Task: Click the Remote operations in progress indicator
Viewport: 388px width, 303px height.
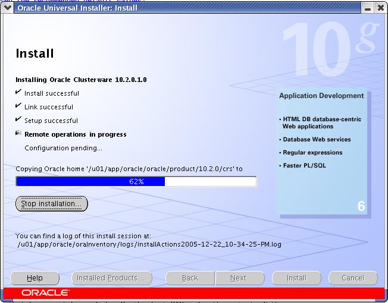Action: [x=18, y=133]
